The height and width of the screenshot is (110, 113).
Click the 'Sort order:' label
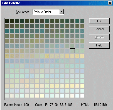pyautogui.click(x=23, y=12)
